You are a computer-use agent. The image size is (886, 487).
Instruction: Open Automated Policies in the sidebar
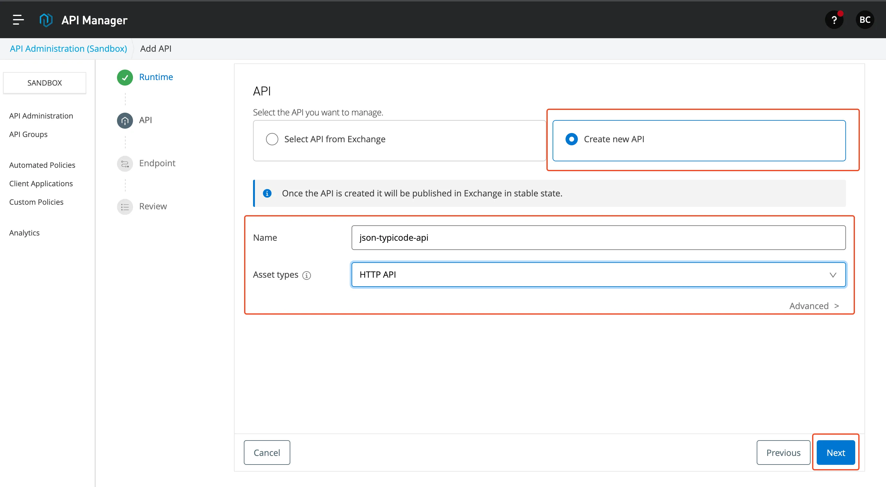tap(42, 165)
